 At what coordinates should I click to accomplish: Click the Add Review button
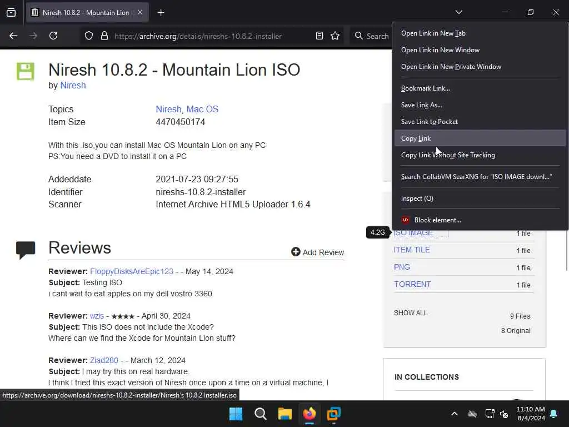tap(317, 252)
